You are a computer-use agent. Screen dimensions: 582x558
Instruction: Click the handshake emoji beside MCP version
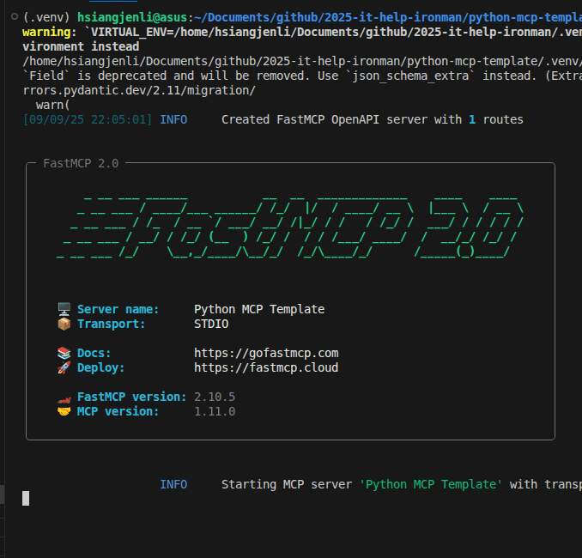[64, 411]
